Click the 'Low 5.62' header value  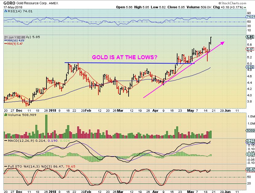tap(158, 7)
